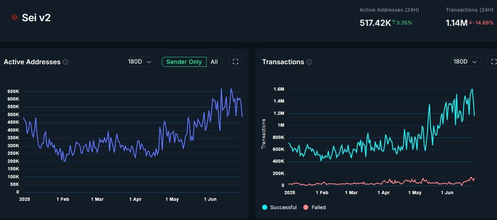Image resolution: width=497 pixels, height=220 pixels.
Task: Expand the chevron on the Active Addresses time selector
Action: [x=149, y=62]
